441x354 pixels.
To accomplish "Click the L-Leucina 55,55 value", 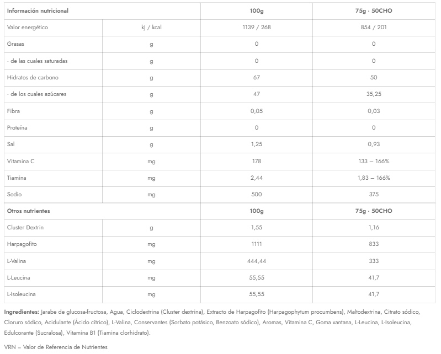I will tap(257, 278).
